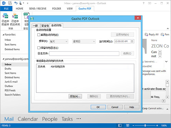Open the weekday dropdown showing 星期日
The image size is (171, 128).
pos(84,41)
